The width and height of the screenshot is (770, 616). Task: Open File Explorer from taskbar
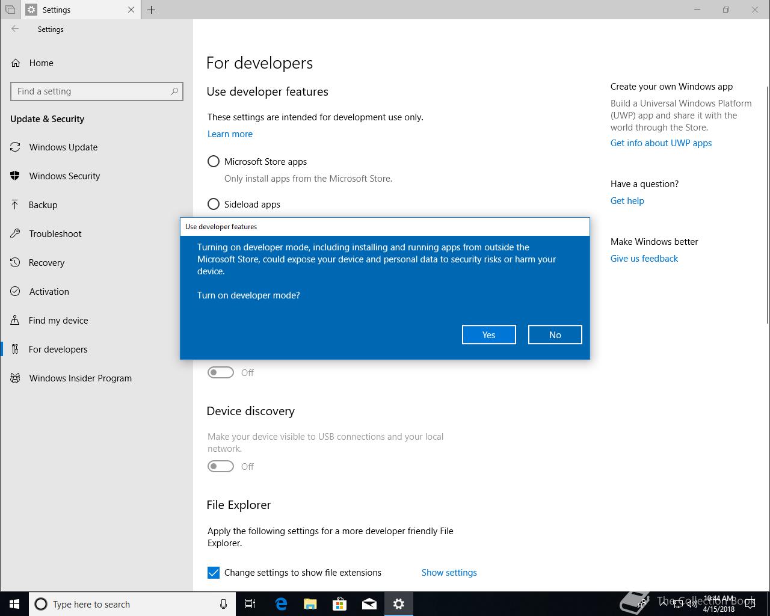310,604
